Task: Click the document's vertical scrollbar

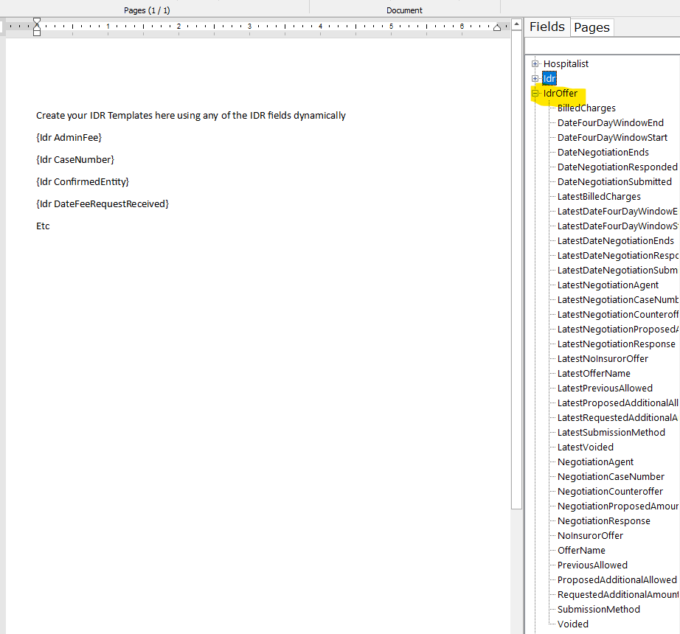Action: [x=516, y=295]
